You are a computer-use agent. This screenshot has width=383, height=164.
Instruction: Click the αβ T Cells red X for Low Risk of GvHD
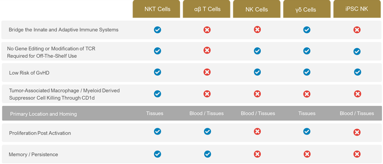[207, 72]
